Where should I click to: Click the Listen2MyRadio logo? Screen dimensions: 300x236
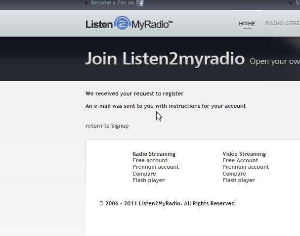click(x=129, y=23)
